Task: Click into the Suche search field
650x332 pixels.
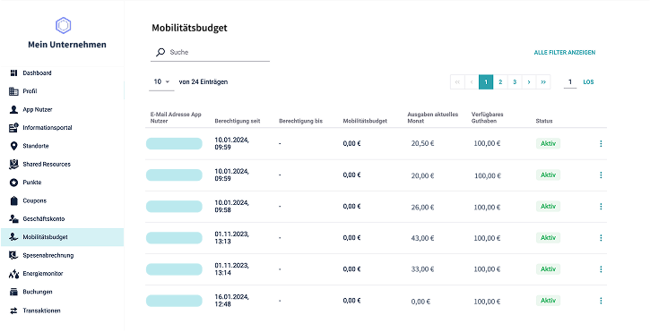Action: 210,53
